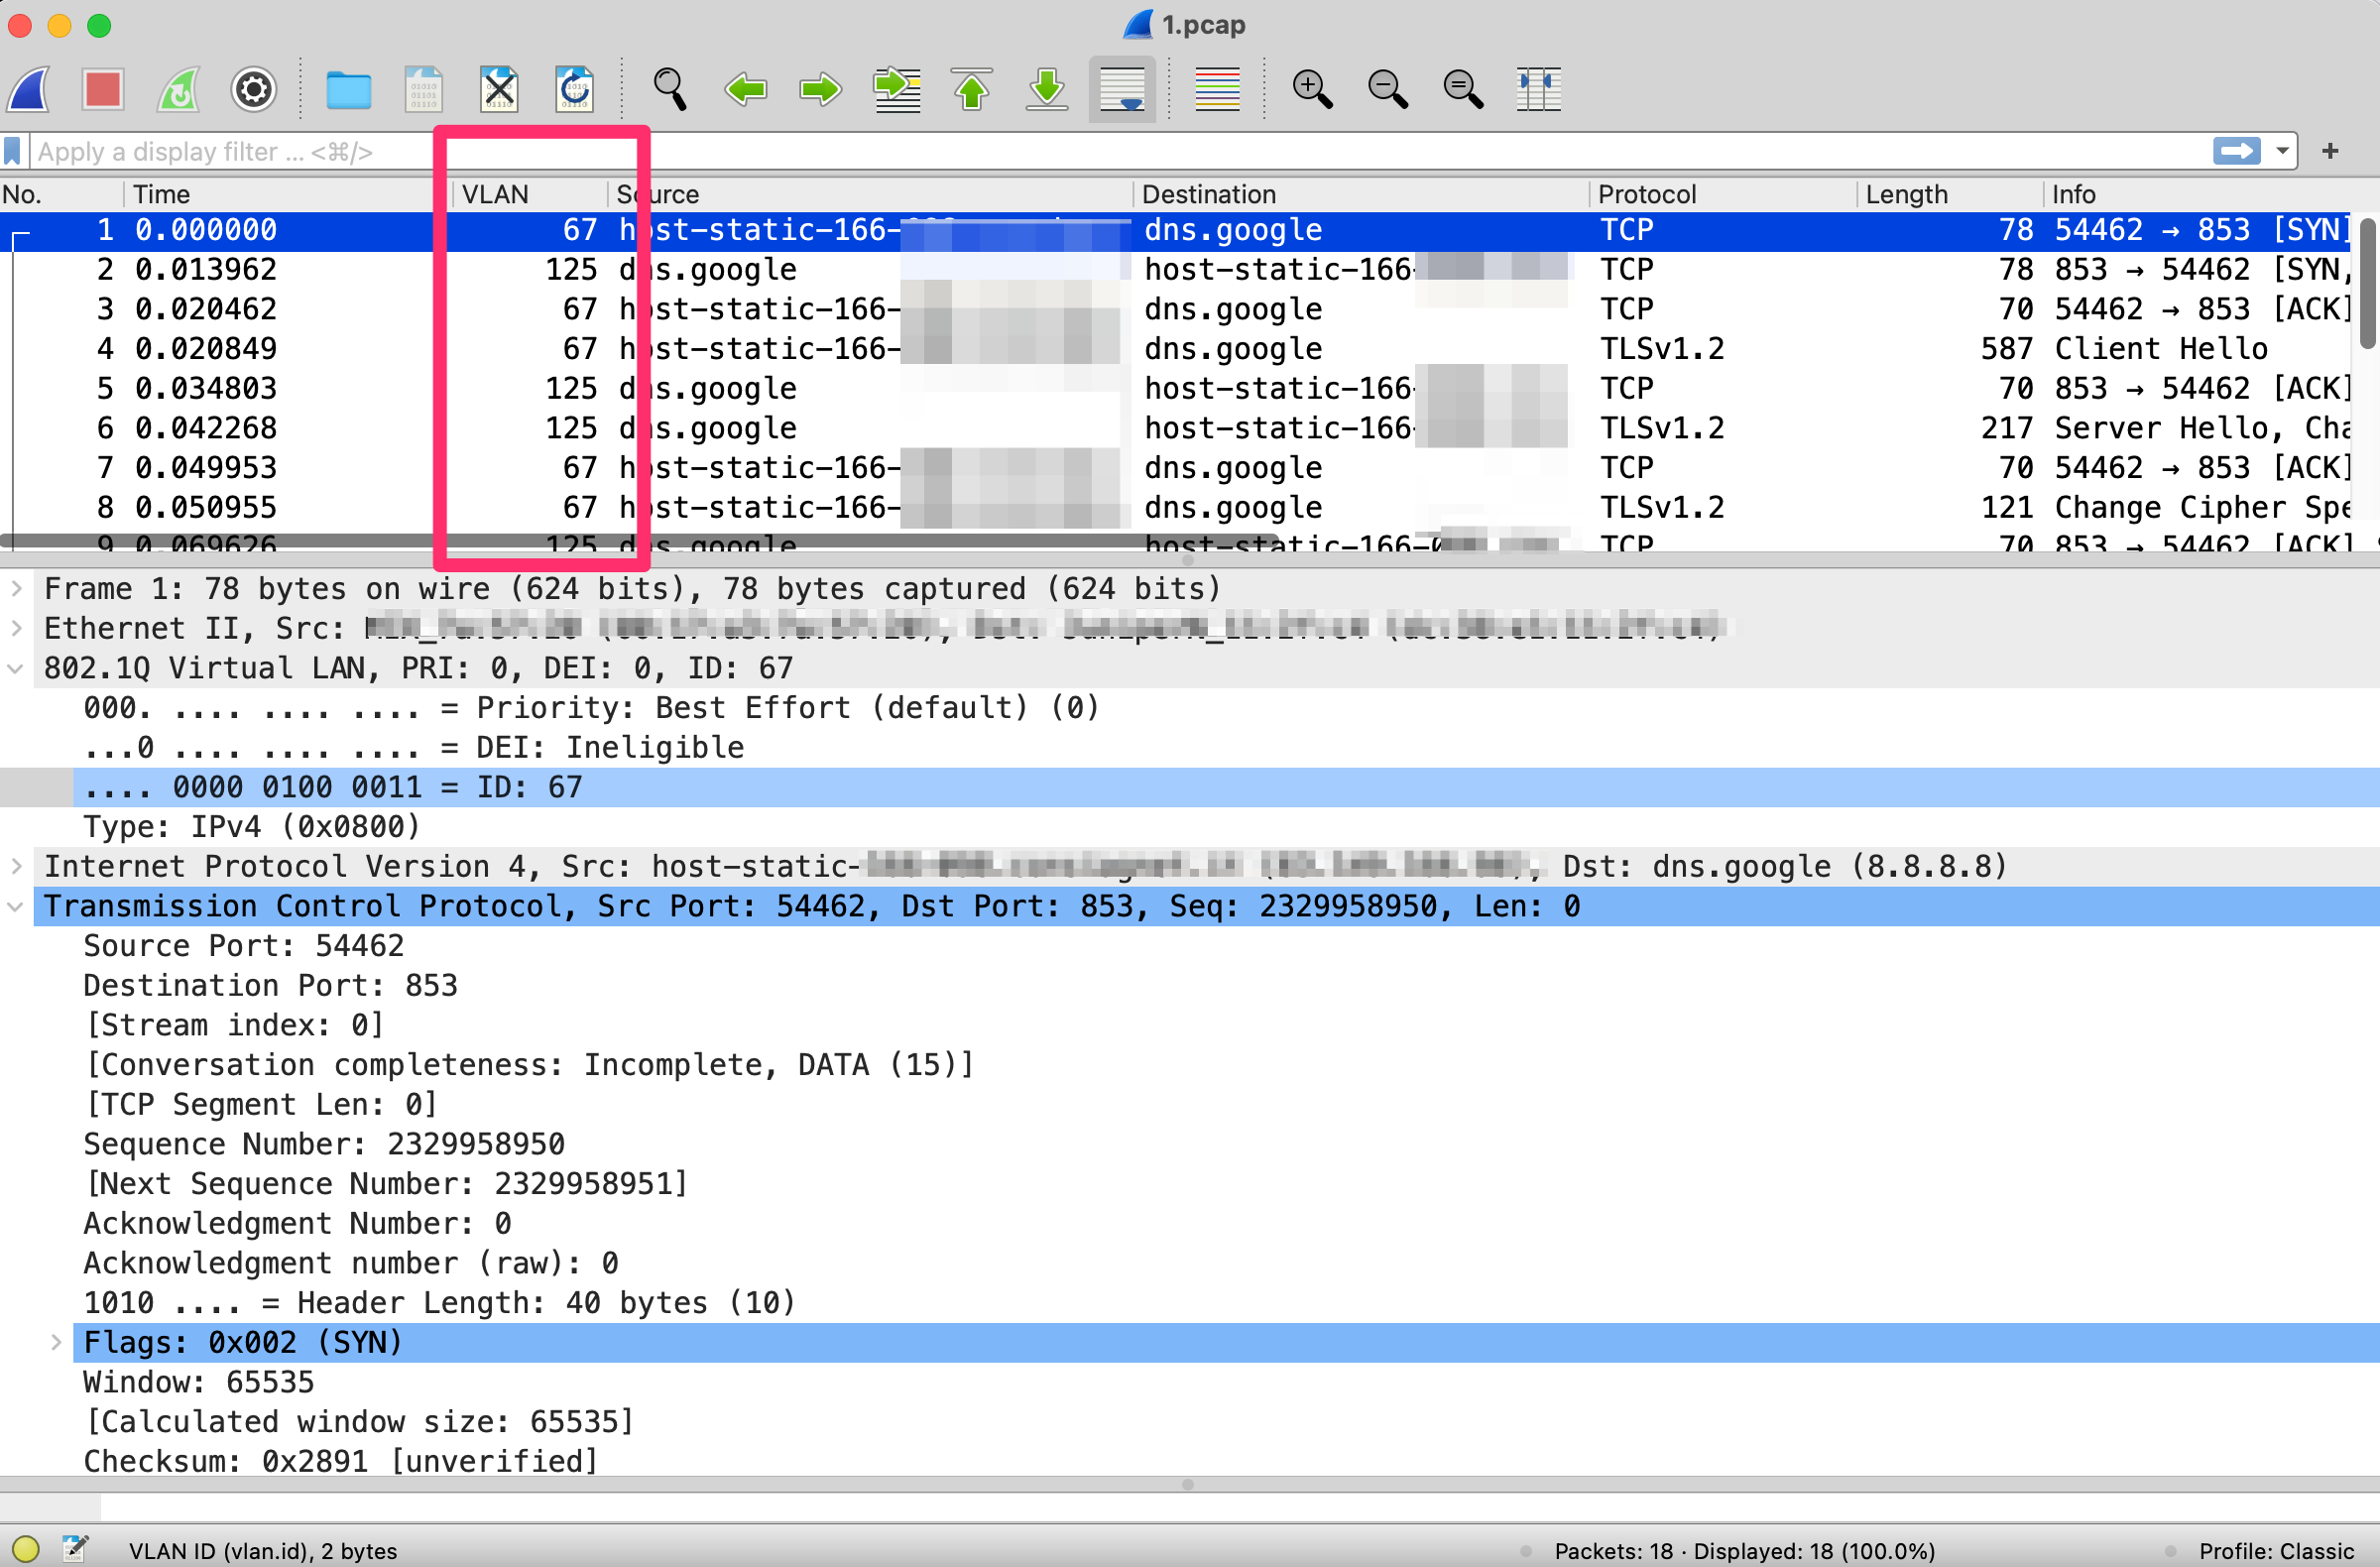Restart the current capture green fin

179,90
